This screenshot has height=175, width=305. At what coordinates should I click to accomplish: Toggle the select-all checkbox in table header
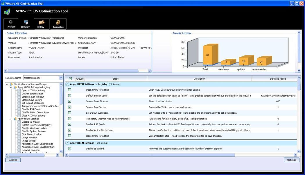pyautogui.click(x=70, y=79)
